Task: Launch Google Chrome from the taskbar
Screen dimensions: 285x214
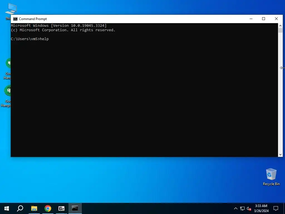Action: [48, 208]
